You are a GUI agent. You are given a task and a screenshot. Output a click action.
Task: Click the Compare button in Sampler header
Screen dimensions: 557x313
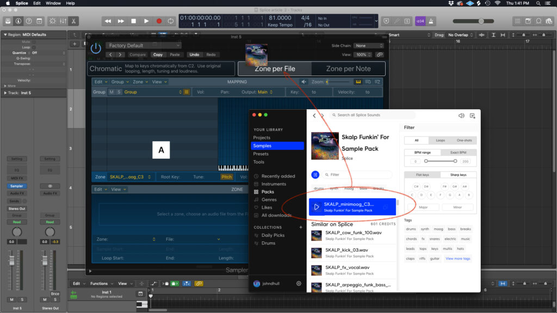click(x=138, y=55)
